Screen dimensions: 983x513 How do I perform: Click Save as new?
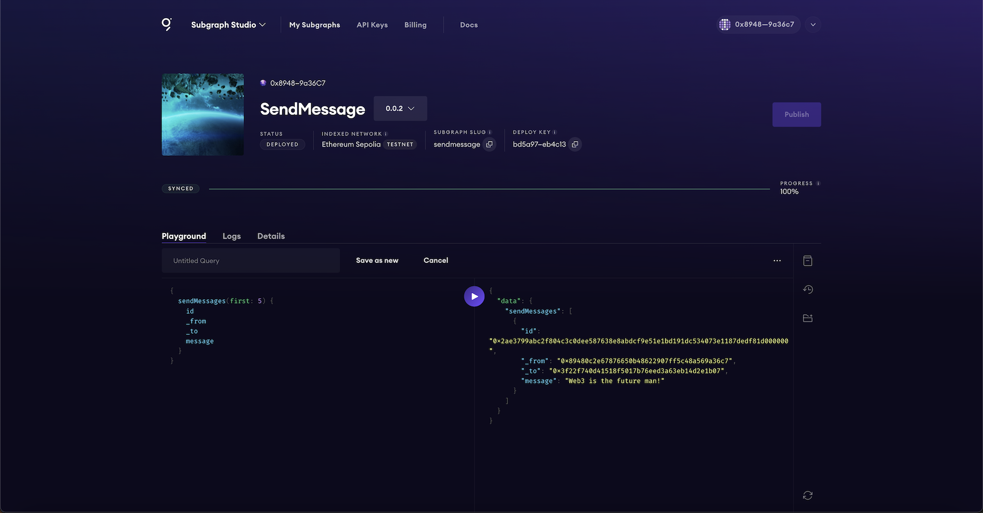[x=377, y=260]
